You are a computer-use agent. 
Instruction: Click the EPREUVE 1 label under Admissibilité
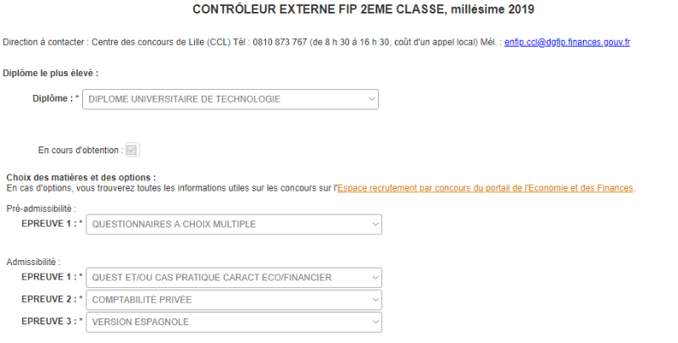[x=50, y=278]
